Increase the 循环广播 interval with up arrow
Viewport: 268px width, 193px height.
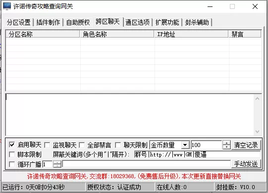57,163
